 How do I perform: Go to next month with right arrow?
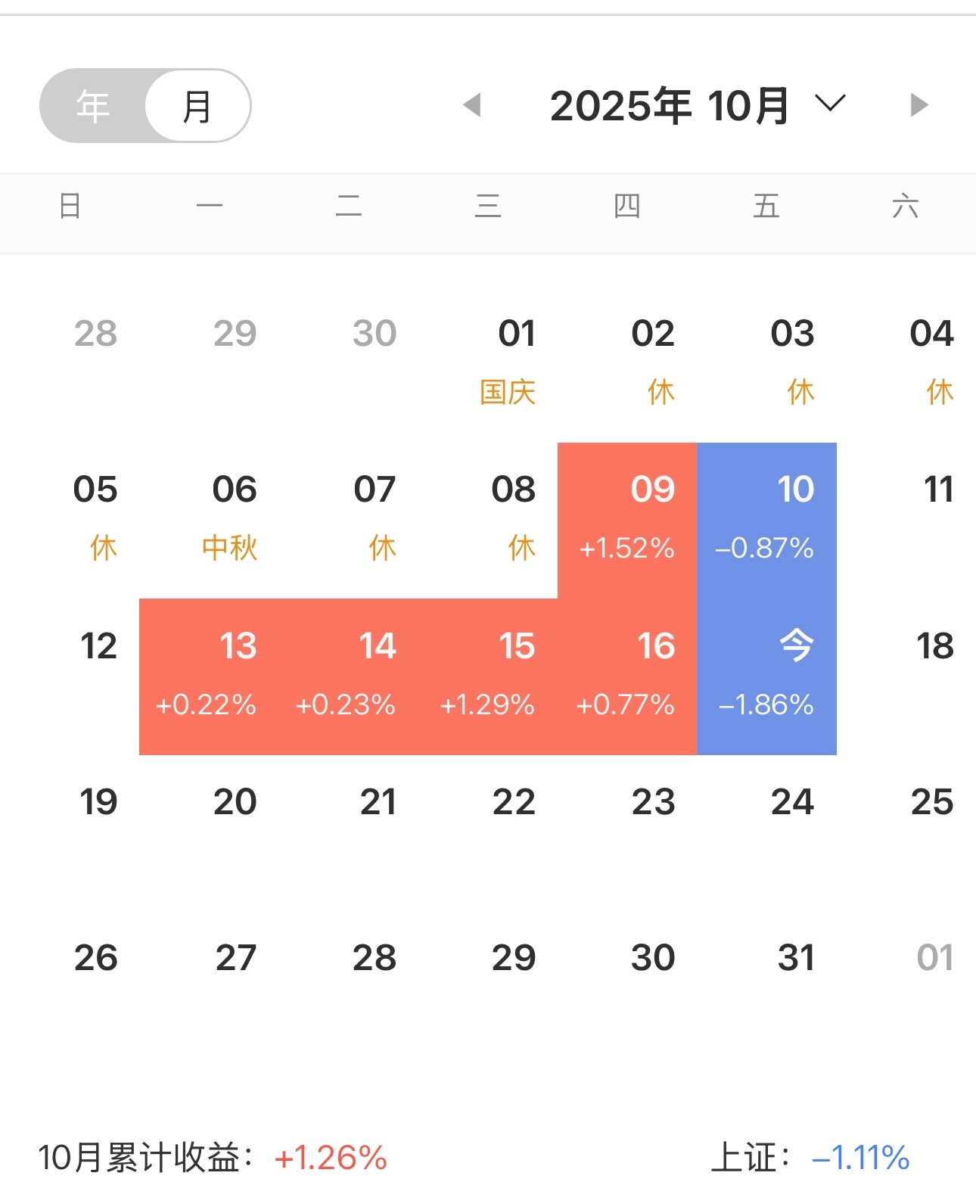coord(918,105)
